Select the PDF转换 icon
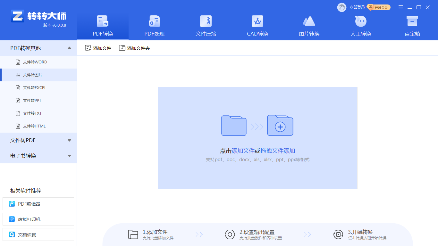The image size is (438, 246). click(x=103, y=21)
